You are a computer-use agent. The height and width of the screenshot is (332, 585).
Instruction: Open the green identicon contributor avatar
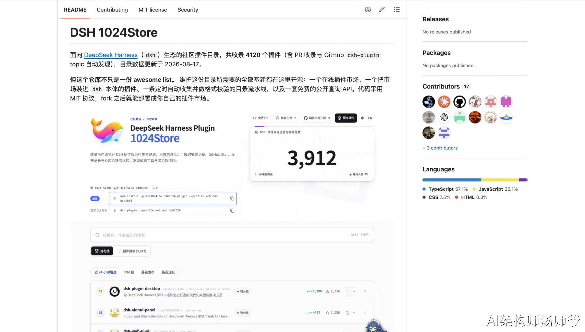[460, 117]
